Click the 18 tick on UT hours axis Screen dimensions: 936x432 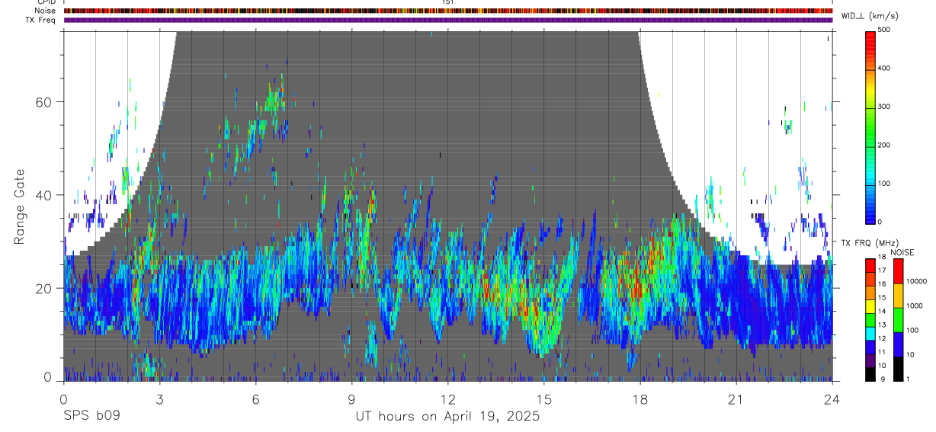coord(640,399)
